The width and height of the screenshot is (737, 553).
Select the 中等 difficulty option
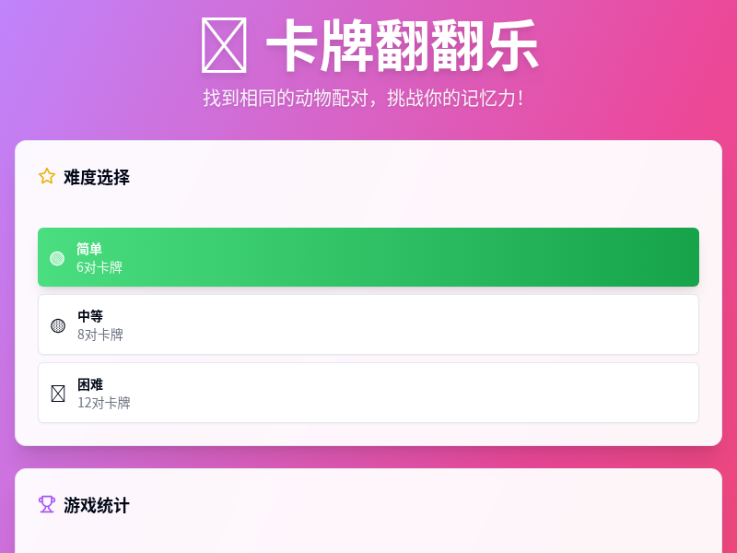368,324
